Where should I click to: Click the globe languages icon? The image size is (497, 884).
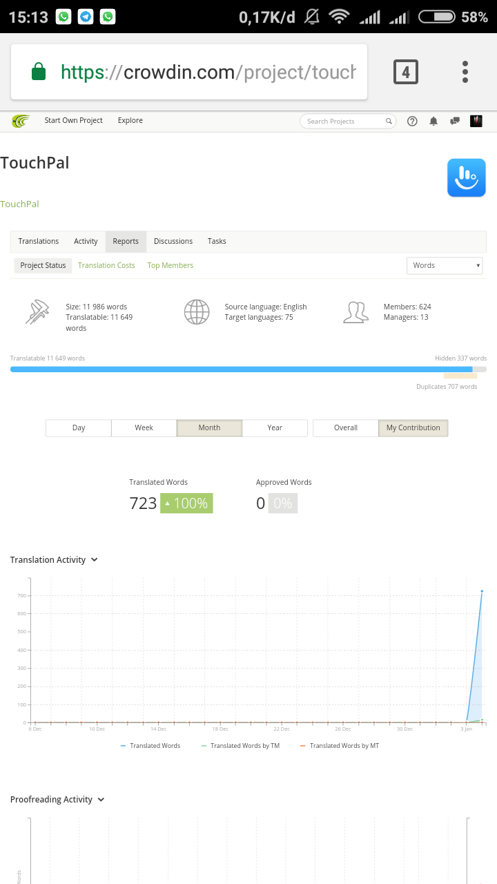click(x=197, y=311)
